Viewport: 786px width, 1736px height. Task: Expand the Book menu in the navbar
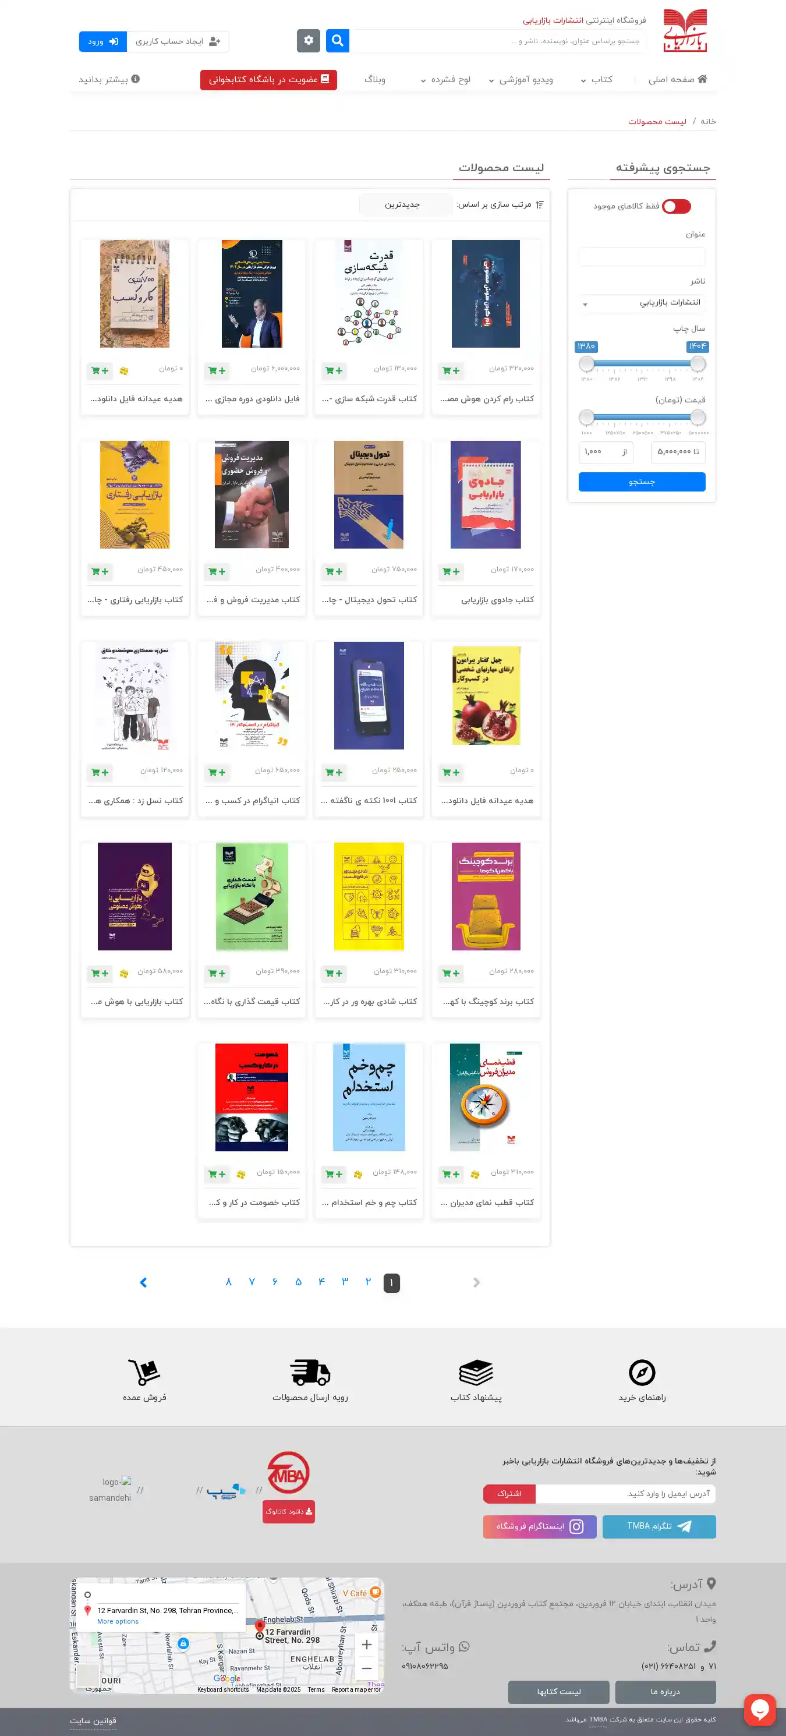(x=597, y=80)
